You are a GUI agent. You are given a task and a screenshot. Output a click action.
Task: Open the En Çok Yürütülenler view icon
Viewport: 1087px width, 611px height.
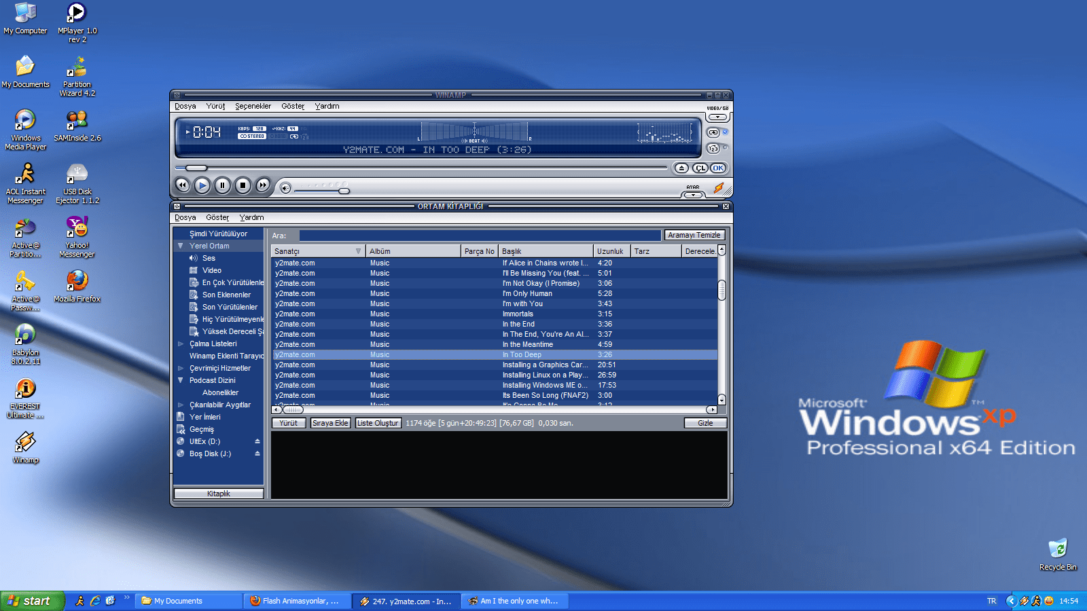[x=194, y=282]
